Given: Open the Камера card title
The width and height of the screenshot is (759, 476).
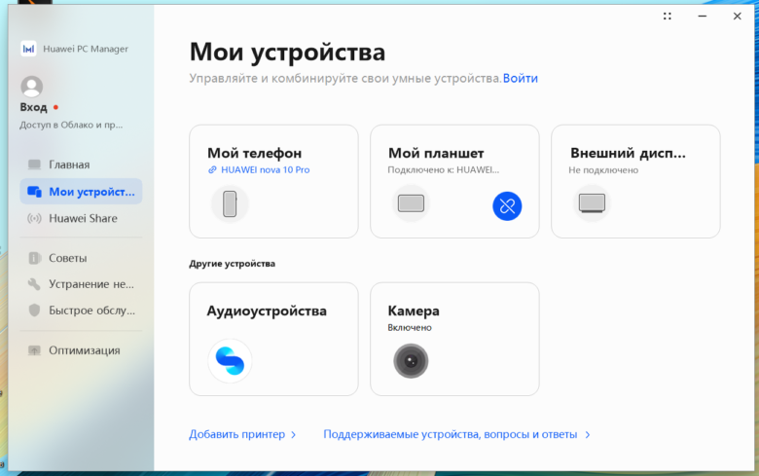Looking at the screenshot, I should [x=414, y=311].
